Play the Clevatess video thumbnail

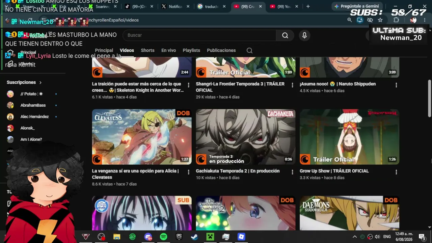click(x=142, y=137)
